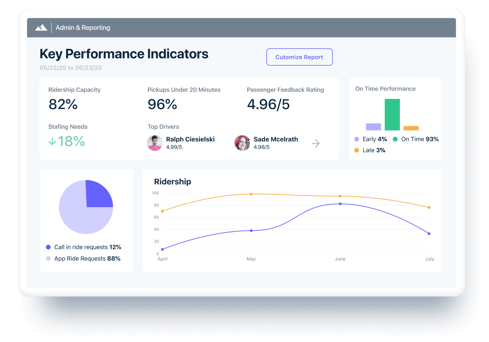Click the right arrow next to Top Drivers
Viewport: 489px width, 342px height.
315,143
